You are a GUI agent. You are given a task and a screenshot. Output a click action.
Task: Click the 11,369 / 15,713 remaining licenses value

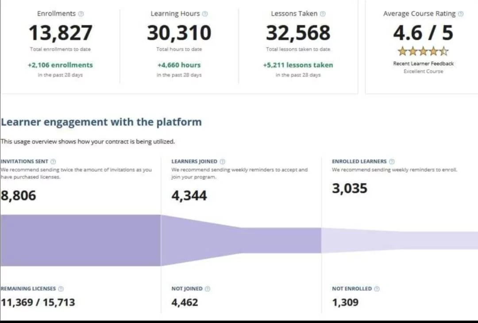pyautogui.click(x=38, y=303)
